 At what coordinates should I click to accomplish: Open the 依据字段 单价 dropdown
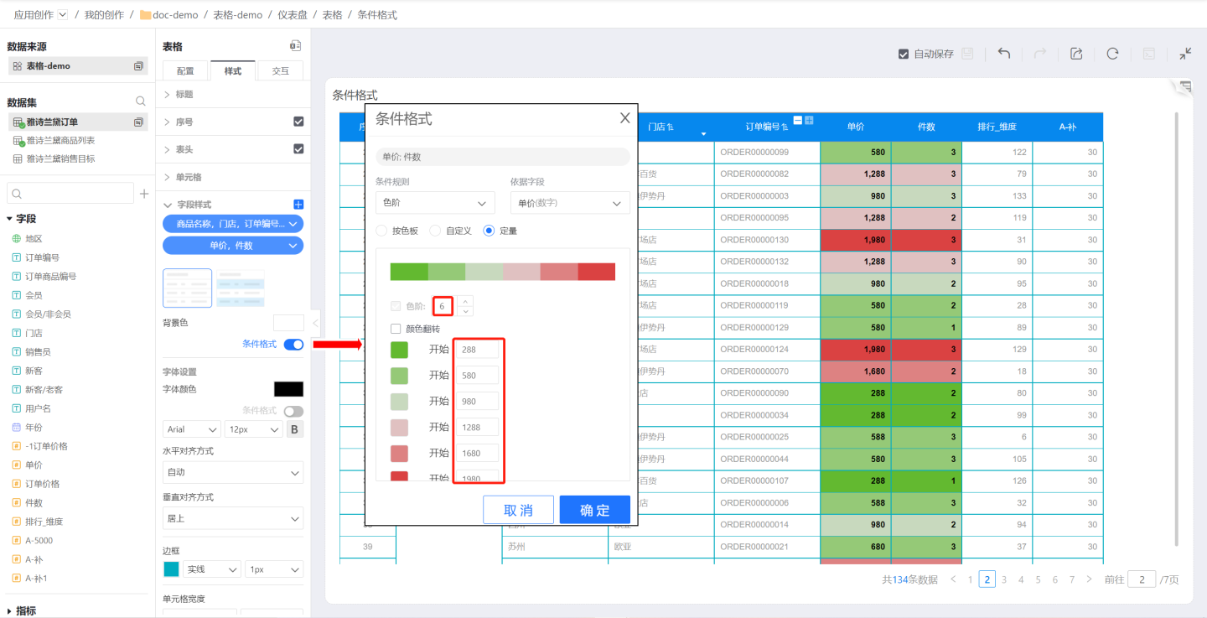[569, 203]
